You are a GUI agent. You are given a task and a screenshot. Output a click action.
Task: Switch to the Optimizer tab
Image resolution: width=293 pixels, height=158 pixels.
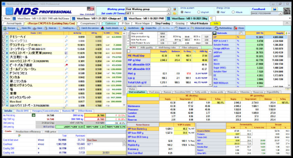111,24
